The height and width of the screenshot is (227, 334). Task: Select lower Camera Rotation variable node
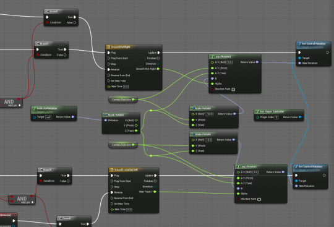[x=123, y=145]
